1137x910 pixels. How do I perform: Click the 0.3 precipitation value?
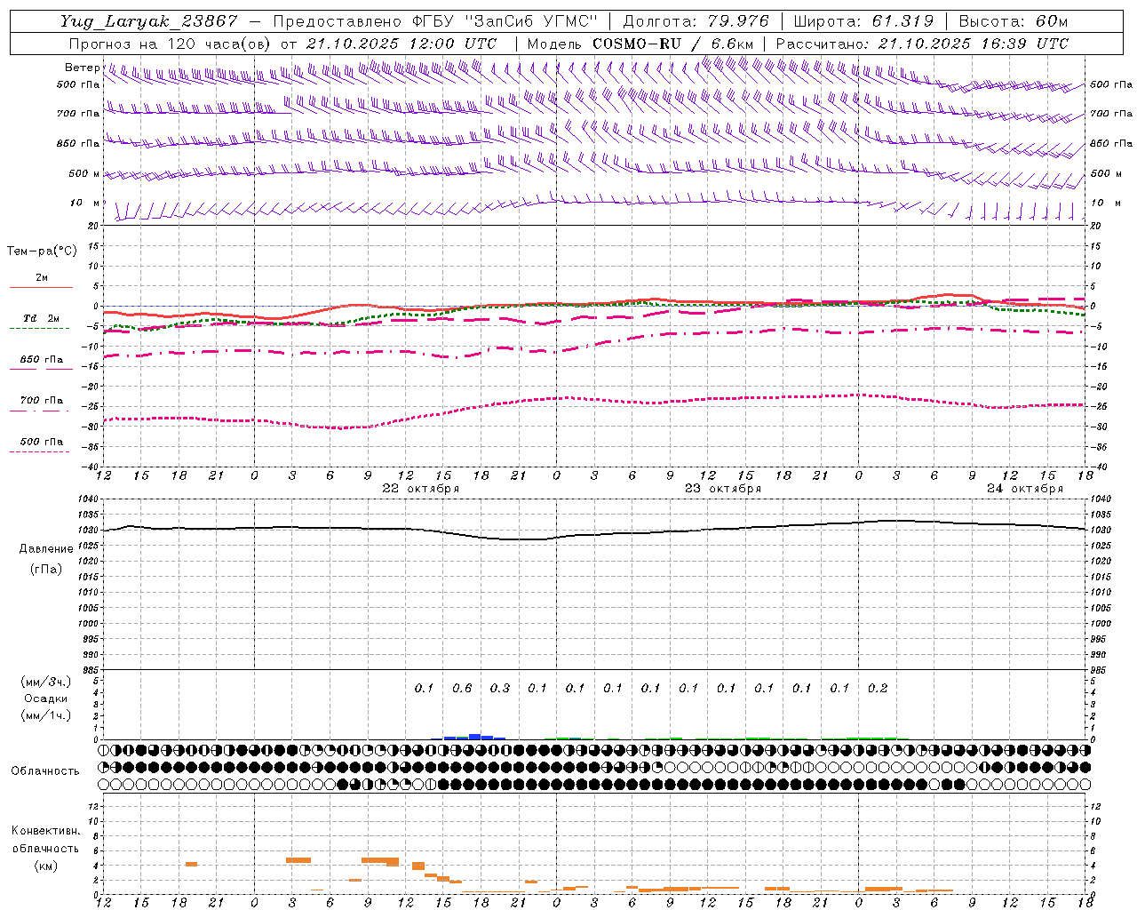[x=500, y=689]
